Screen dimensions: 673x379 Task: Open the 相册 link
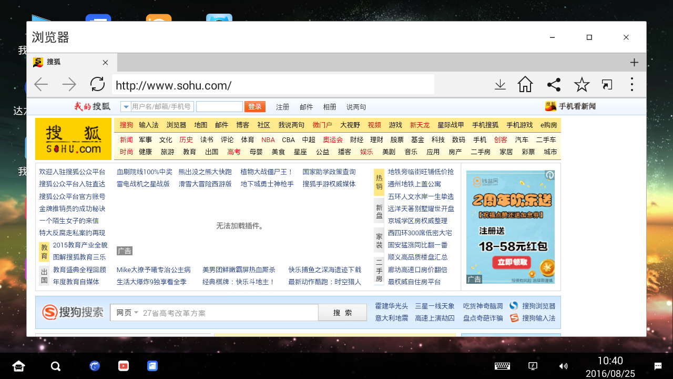coord(330,107)
